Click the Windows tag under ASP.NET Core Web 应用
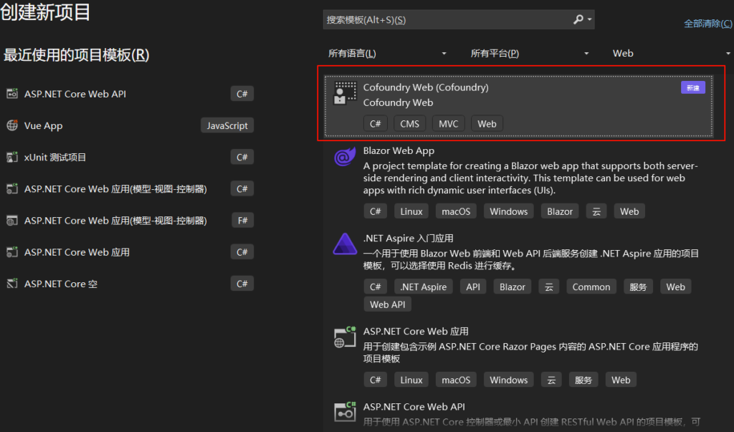This screenshot has height=432, width=734. (x=509, y=380)
